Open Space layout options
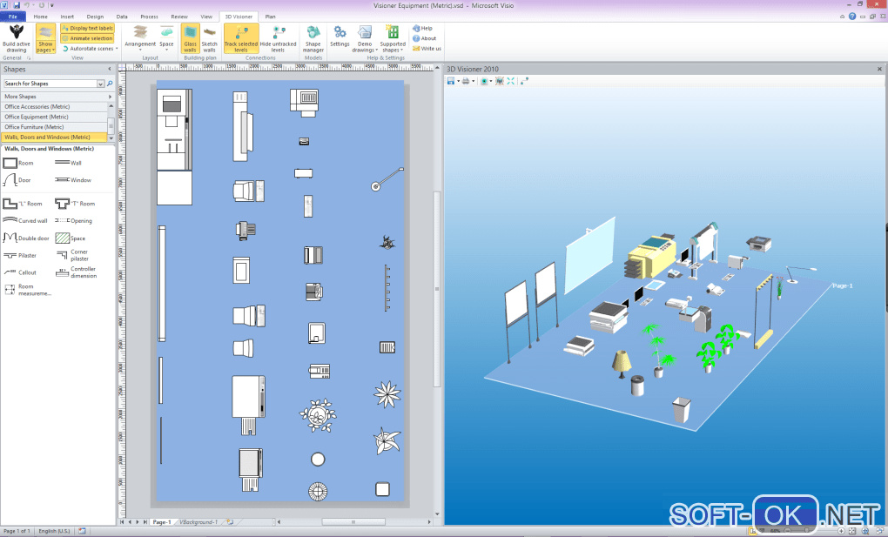Image resolution: width=888 pixels, height=537 pixels. [166, 38]
